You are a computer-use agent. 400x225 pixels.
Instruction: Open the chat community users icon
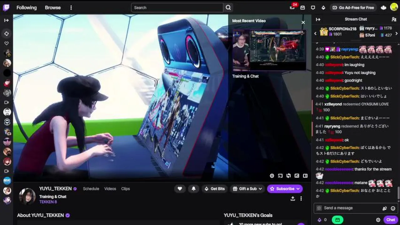click(394, 19)
